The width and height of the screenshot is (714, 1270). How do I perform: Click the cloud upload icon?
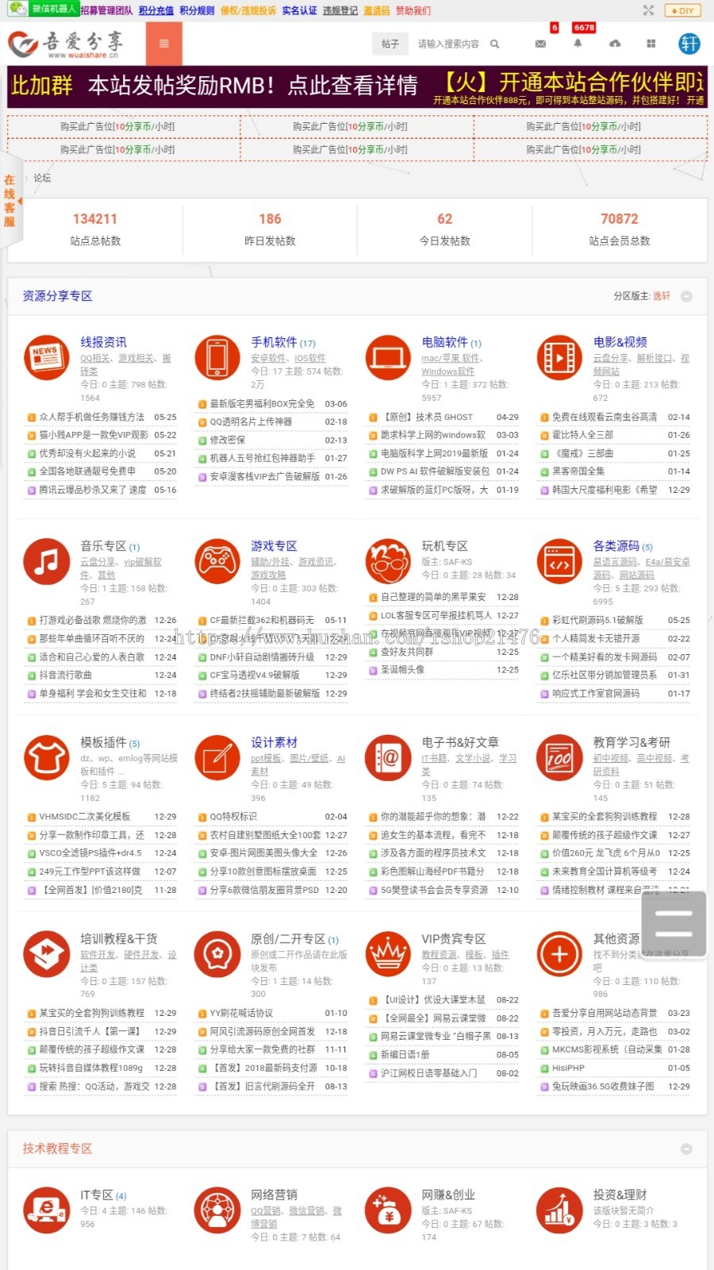pos(615,44)
